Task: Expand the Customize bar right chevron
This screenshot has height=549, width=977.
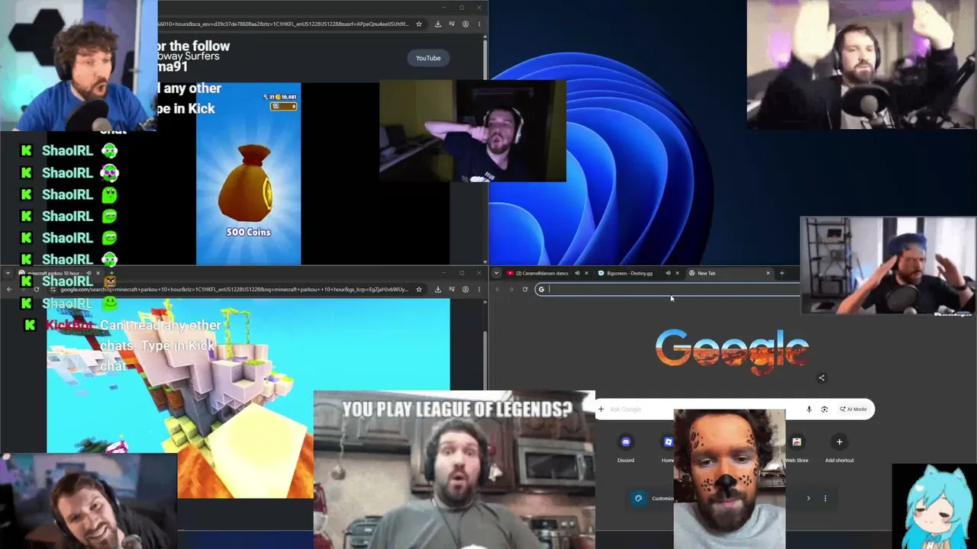Action: pyautogui.click(x=808, y=499)
